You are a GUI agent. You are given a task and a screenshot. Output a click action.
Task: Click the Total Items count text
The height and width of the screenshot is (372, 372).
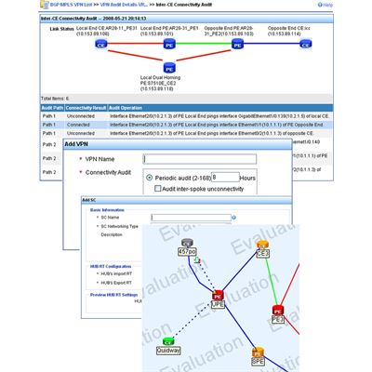[x=55, y=99]
